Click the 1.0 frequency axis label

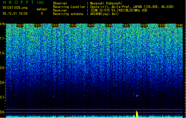(3, 53)
